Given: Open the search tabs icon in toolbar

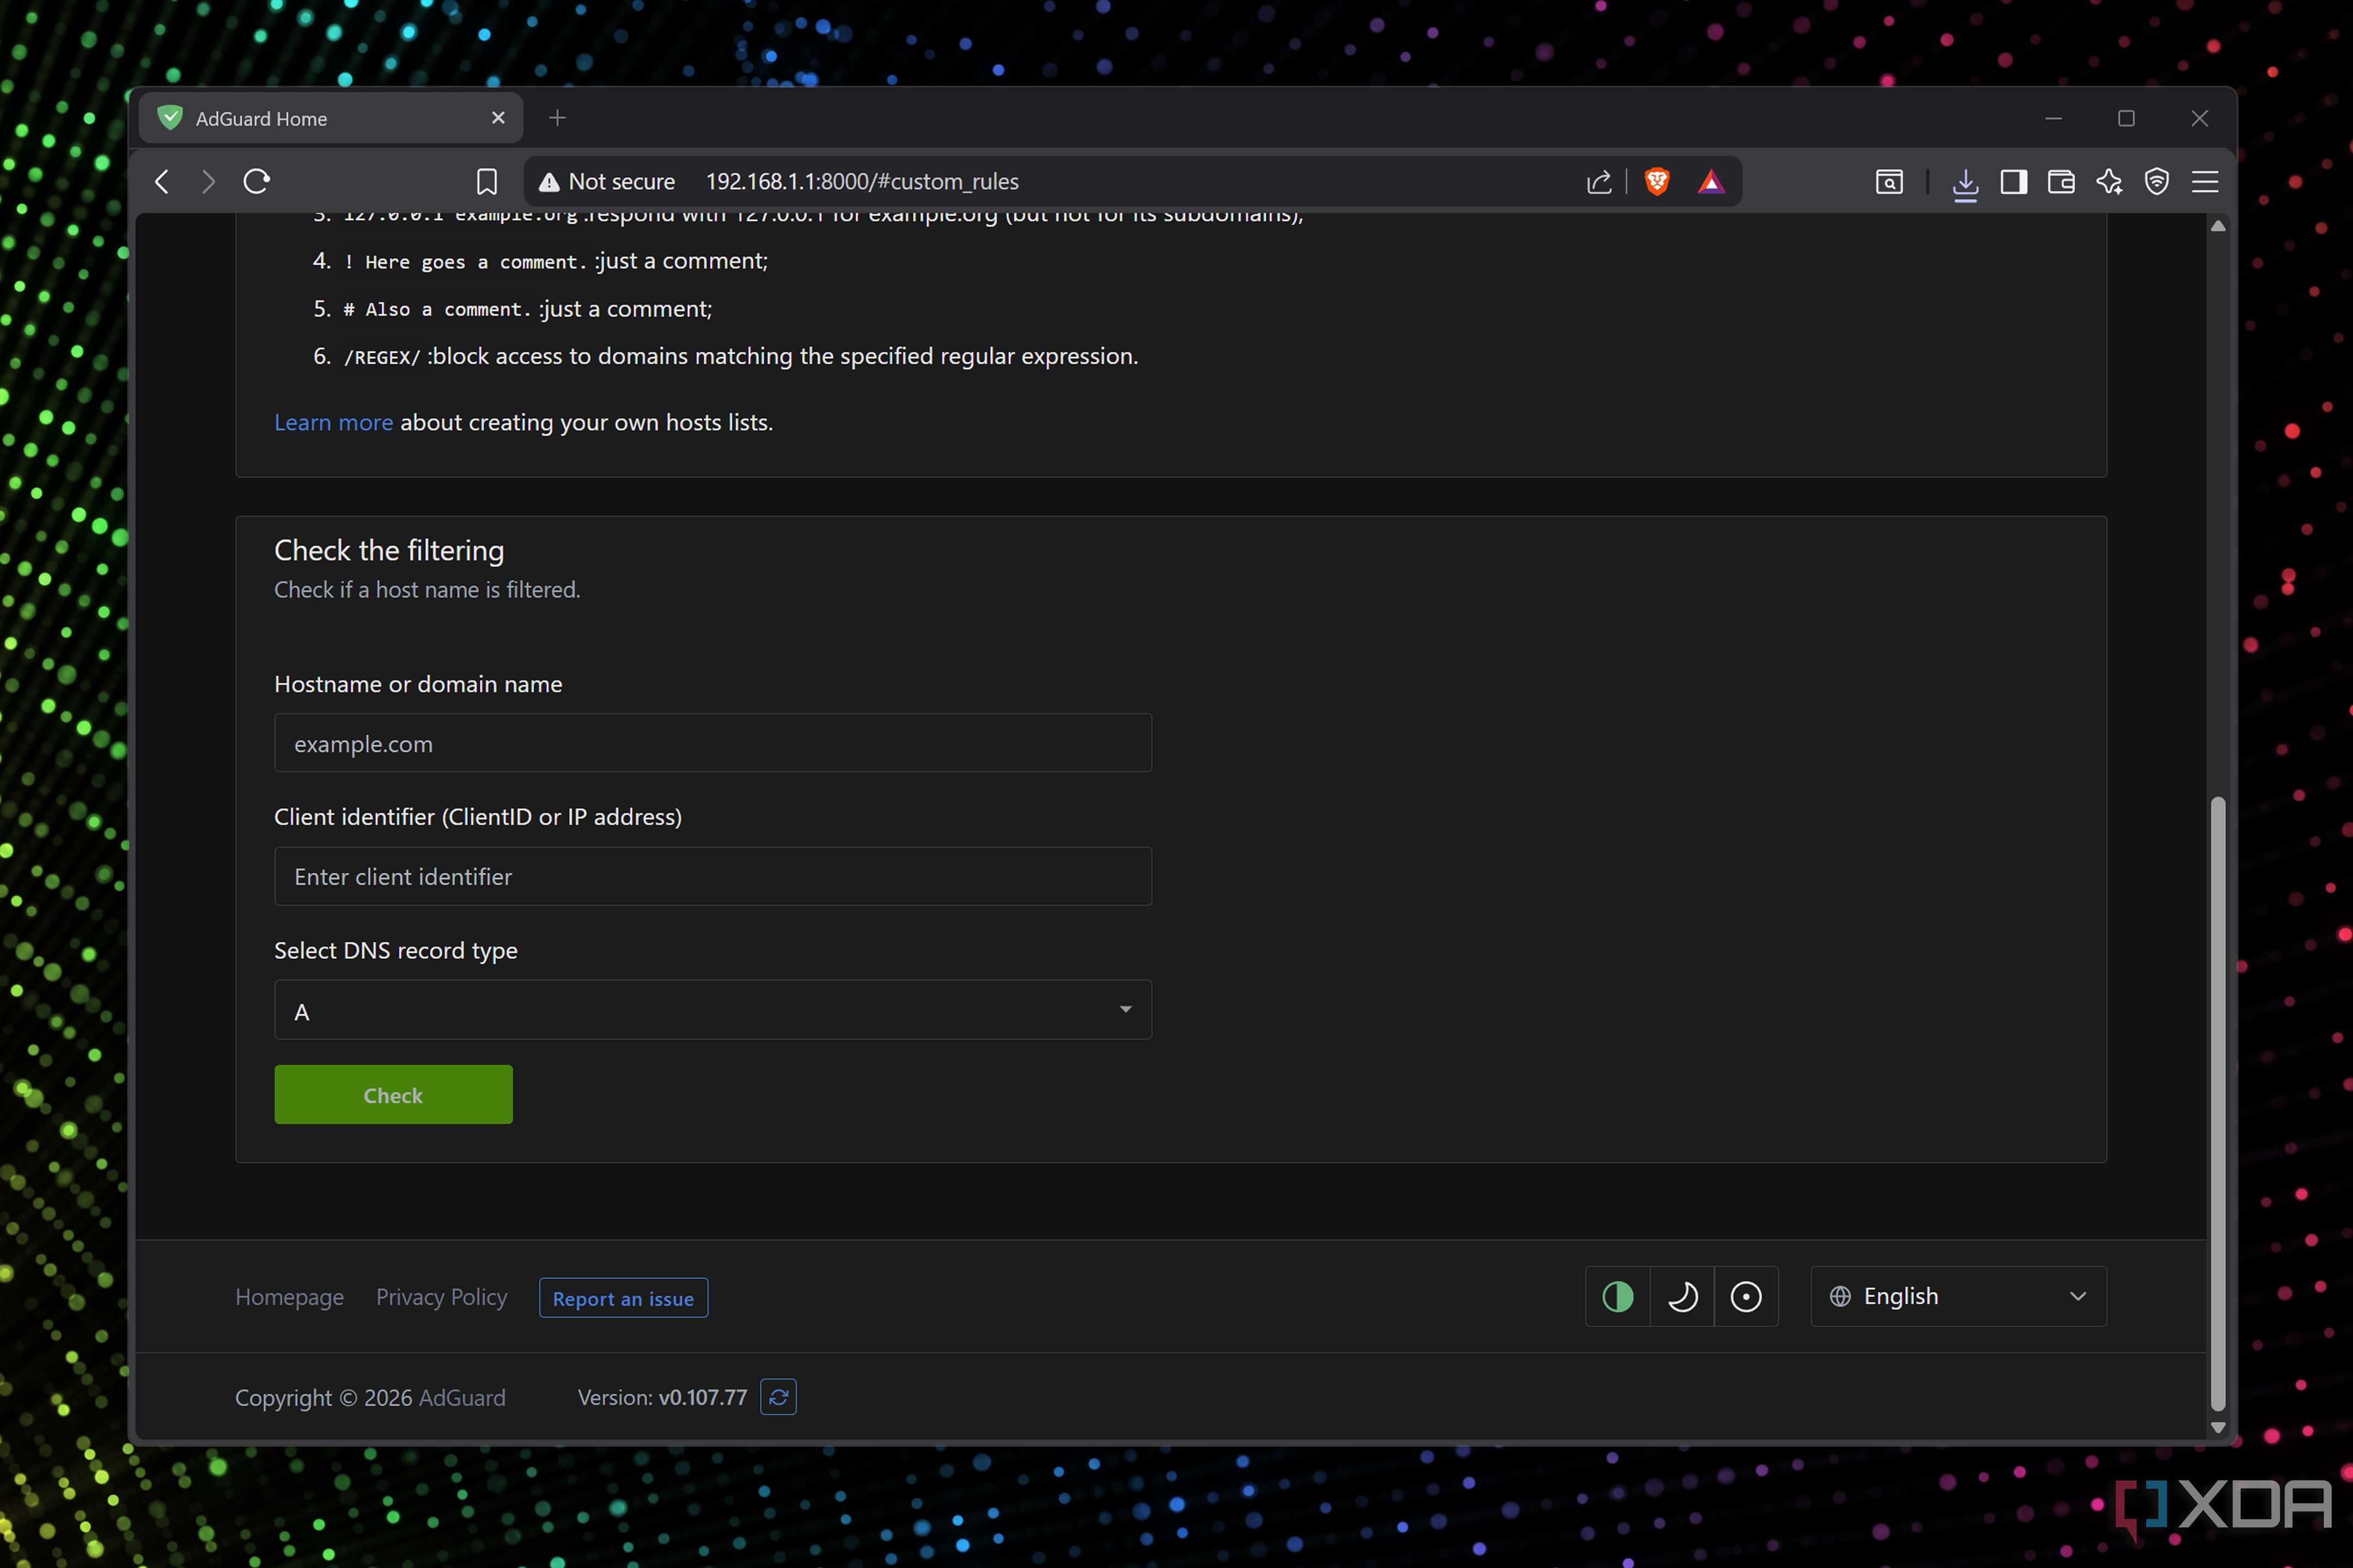Looking at the screenshot, I should (x=1889, y=181).
